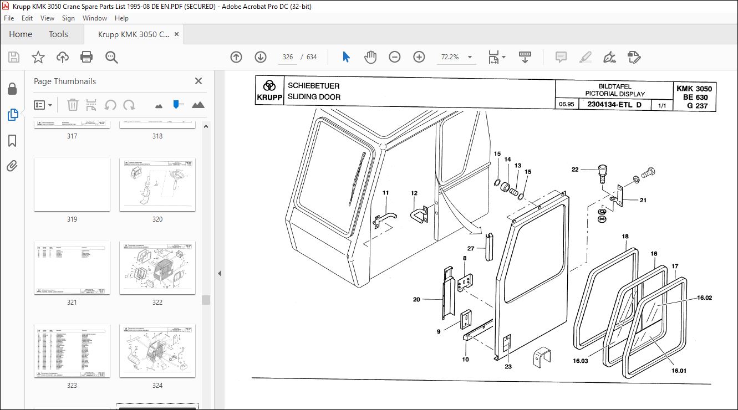Image resolution: width=738 pixels, height=410 pixels.
Task: Click the rotate counterclockwise icon
Action: [x=111, y=105]
